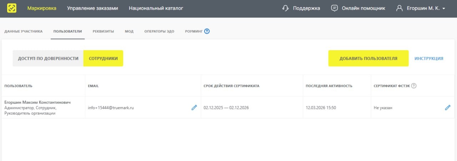
Task: Click the yellow Честный знак logo icon
Action: [x=12, y=8]
